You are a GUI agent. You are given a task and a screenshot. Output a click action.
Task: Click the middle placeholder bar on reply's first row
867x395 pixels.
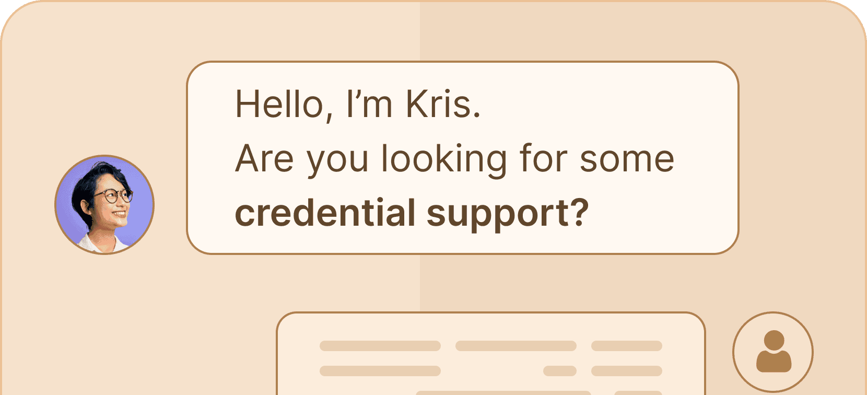515,346
